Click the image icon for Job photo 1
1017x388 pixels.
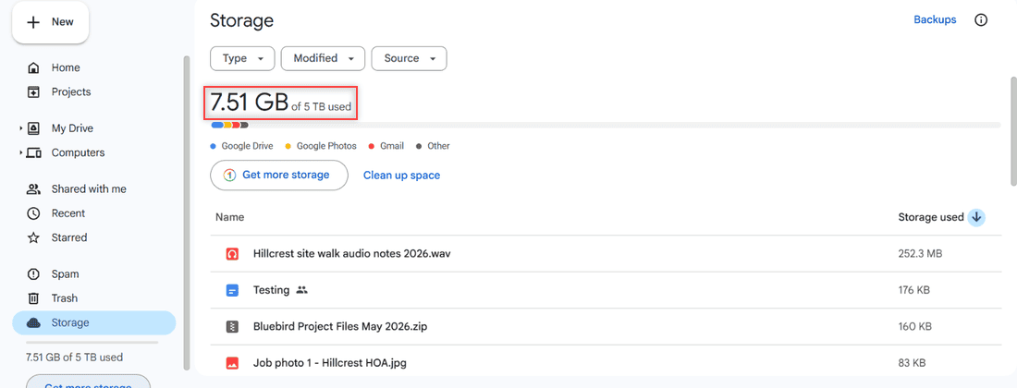(x=232, y=363)
